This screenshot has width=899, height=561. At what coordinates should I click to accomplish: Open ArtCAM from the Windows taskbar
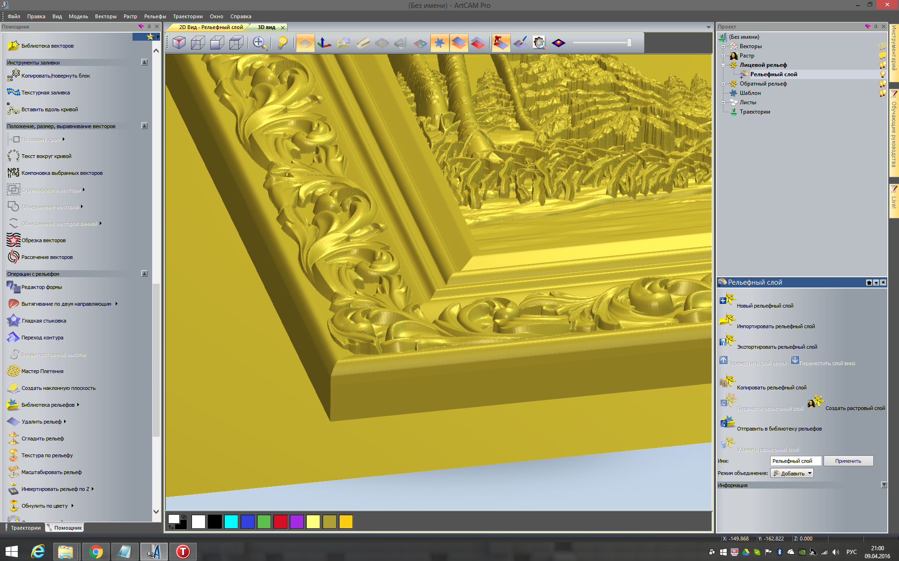[154, 552]
